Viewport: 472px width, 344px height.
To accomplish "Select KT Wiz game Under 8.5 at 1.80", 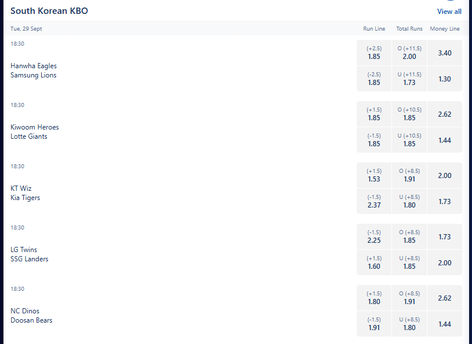I will click(x=409, y=201).
